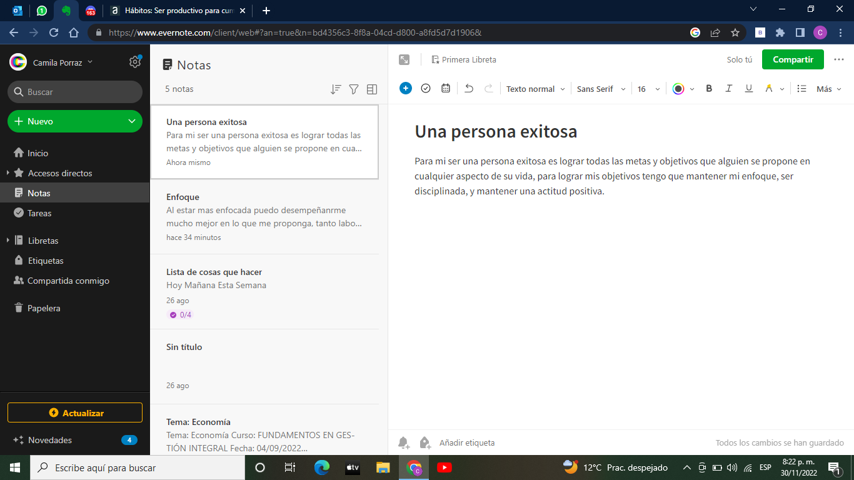Click the Actualizar upgrade button

point(75,412)
